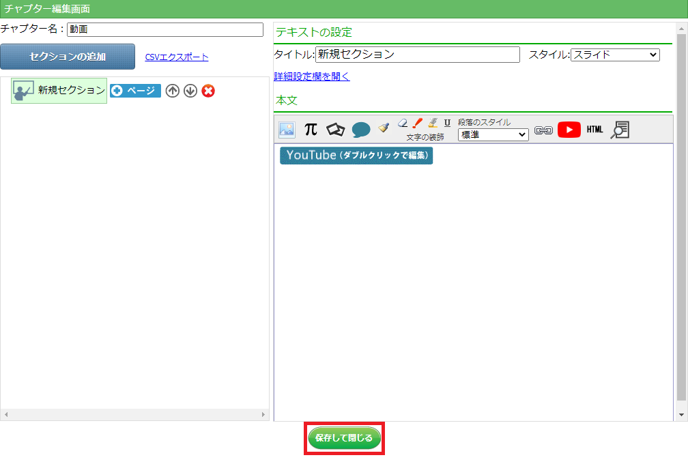The height and width of the screenshot is (464, 688).
Task: Open the 詳細設定欄を開く link
Action: tap(312, 76)
